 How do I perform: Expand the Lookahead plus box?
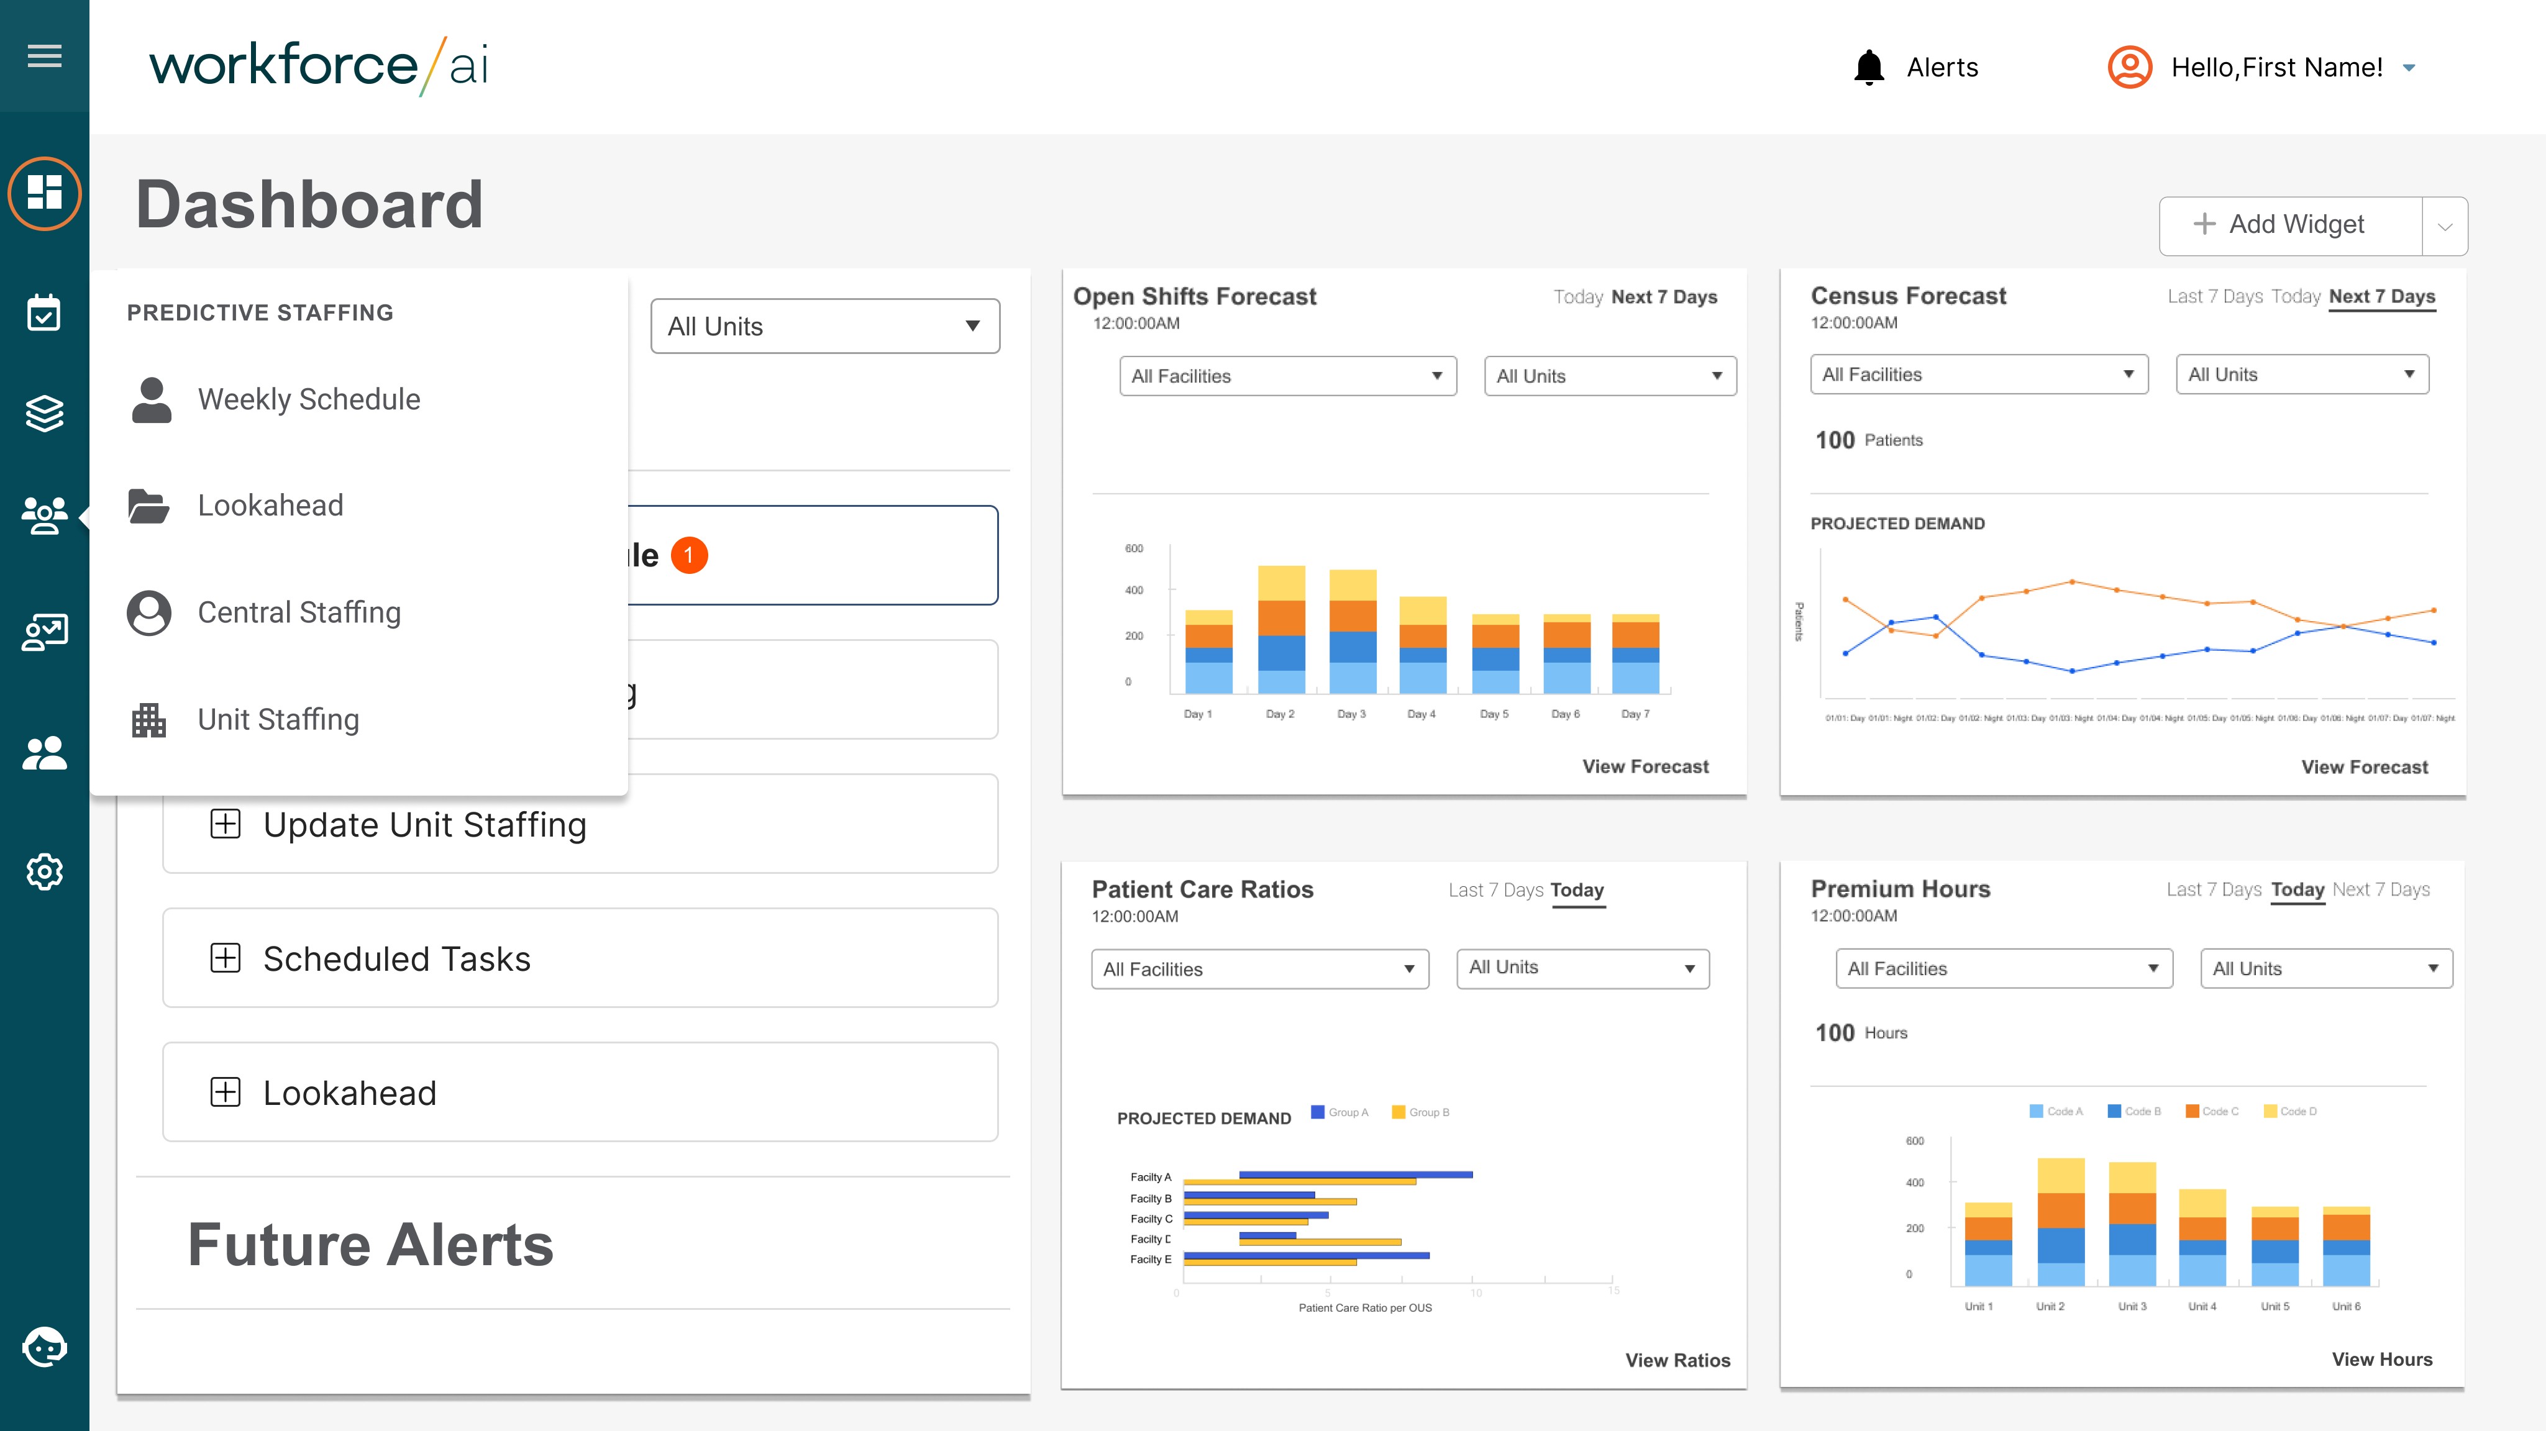226,1092
